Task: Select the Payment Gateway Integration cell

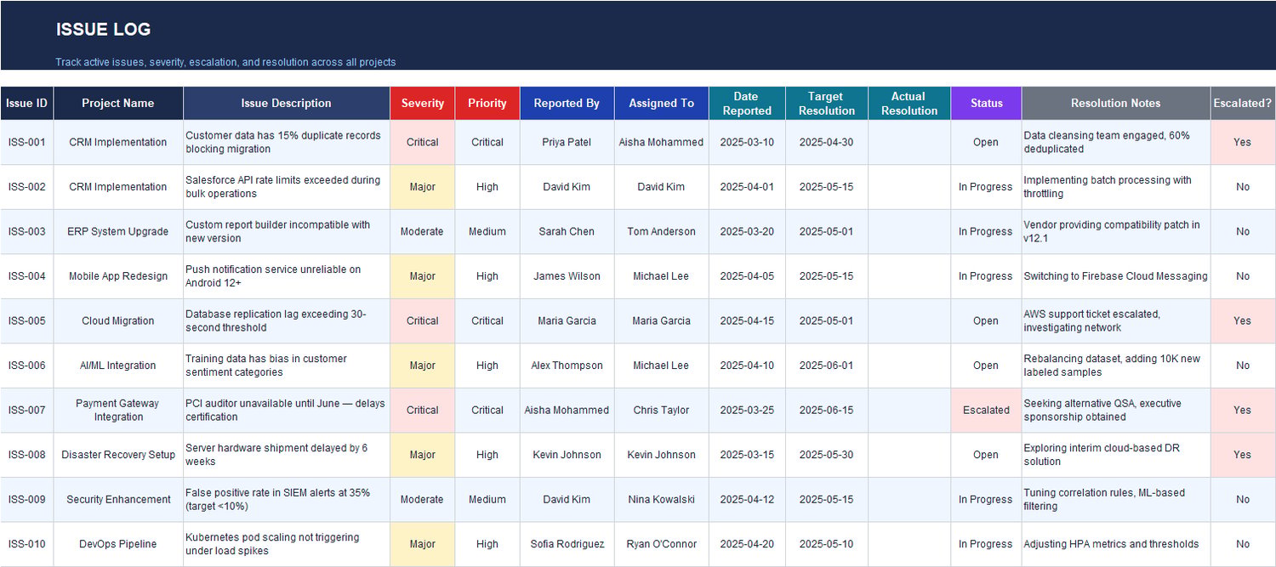Action: (118, 410)
